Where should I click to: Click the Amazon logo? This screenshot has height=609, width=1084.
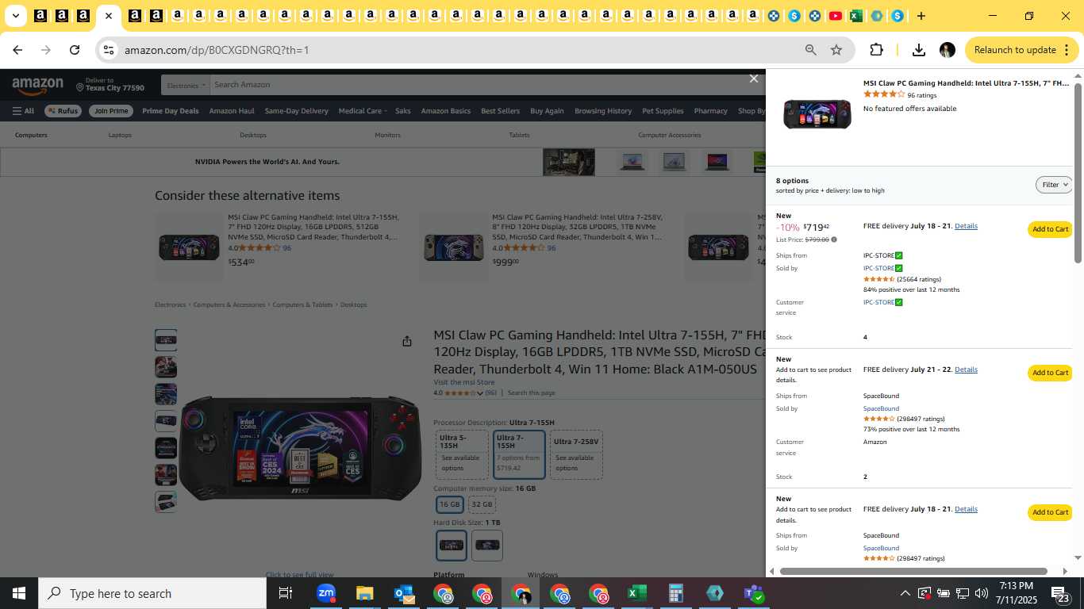click(x=37, y=85)
